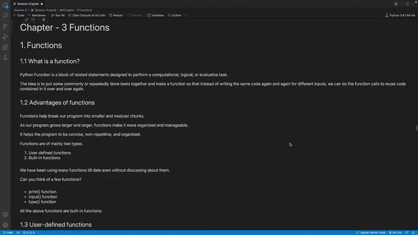Click the 'print() function' bullet
This screenshot has height=235, width=418.
(42, 192)
